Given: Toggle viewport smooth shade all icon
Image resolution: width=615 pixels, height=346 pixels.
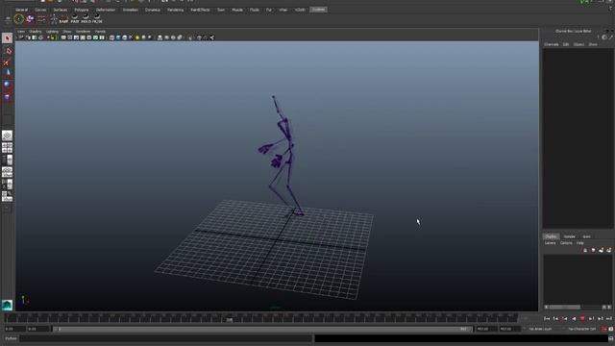Looking at the screenshot, I should coord(118,37).
